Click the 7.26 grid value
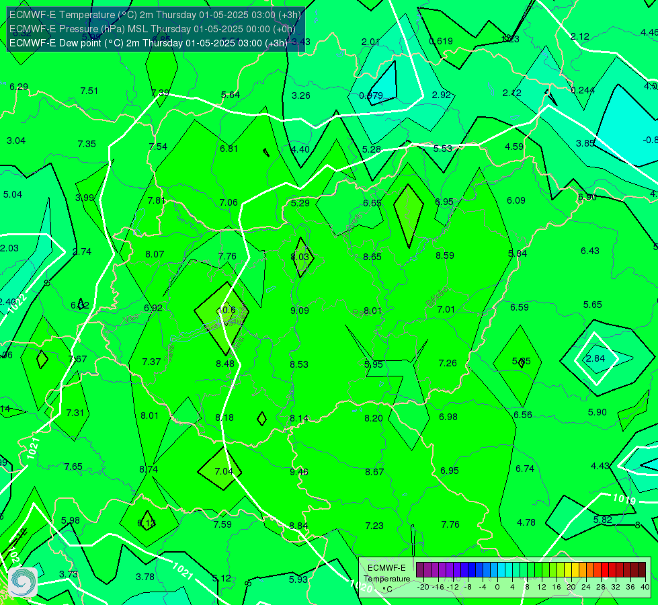 point(448,363)
